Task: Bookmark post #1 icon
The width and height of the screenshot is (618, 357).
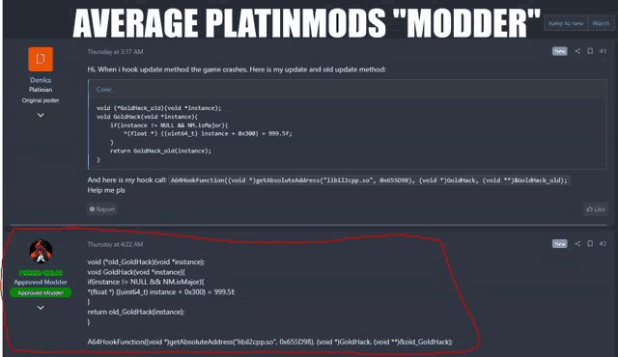Action: tap(590, 51)
